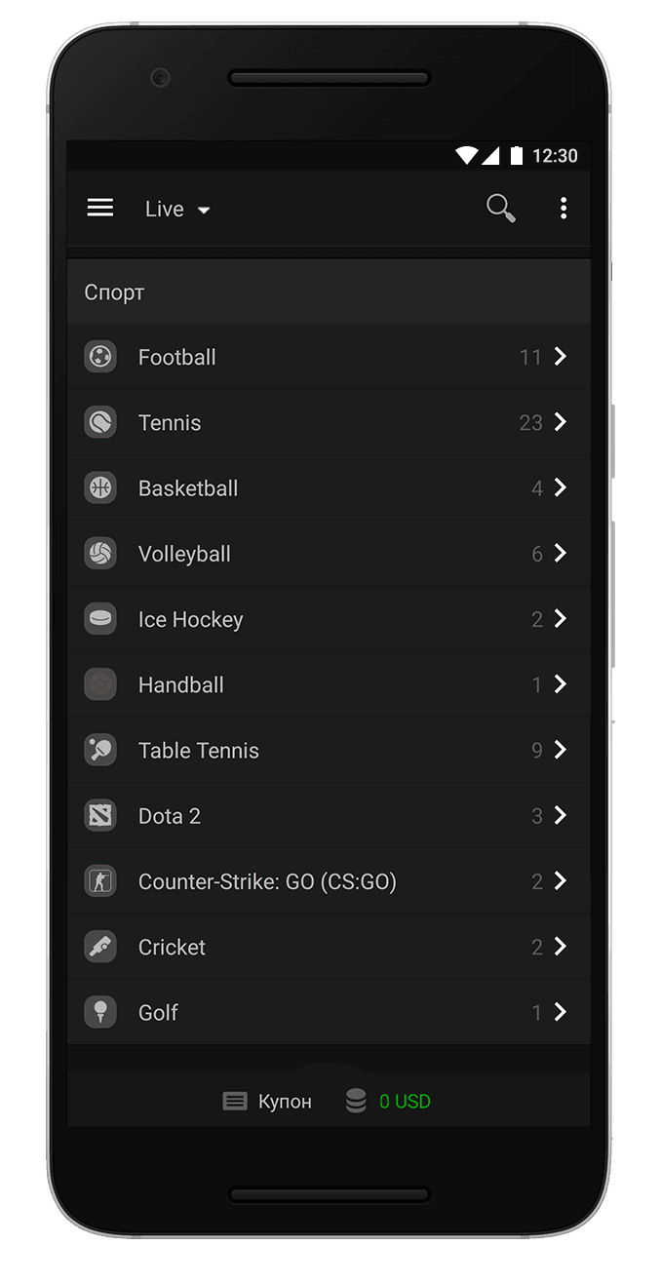This screenshot has width=661, height=1284.
Task: Tap the Dota 2 logo icon
Action: pos(100,816)
